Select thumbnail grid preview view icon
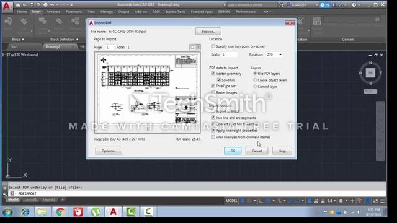The height and width of the screenshot is (223, 397). [198, 47]
